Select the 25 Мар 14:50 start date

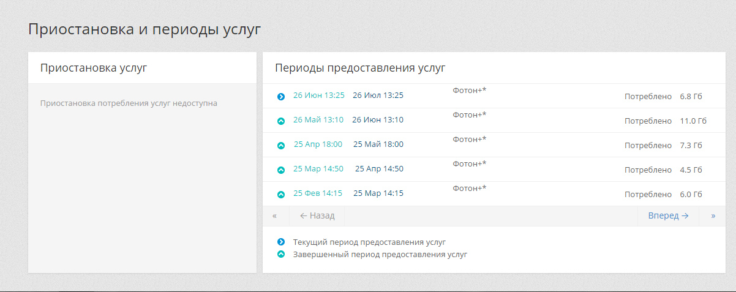click(318, 169)
